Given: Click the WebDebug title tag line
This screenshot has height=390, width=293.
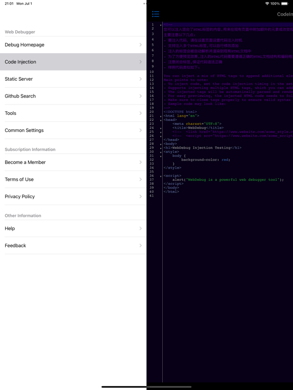Looking at the screenshot, I should (198, 128).
